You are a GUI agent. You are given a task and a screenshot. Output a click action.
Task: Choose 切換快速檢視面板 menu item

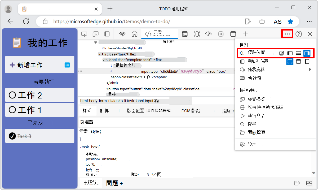[276, 107]
